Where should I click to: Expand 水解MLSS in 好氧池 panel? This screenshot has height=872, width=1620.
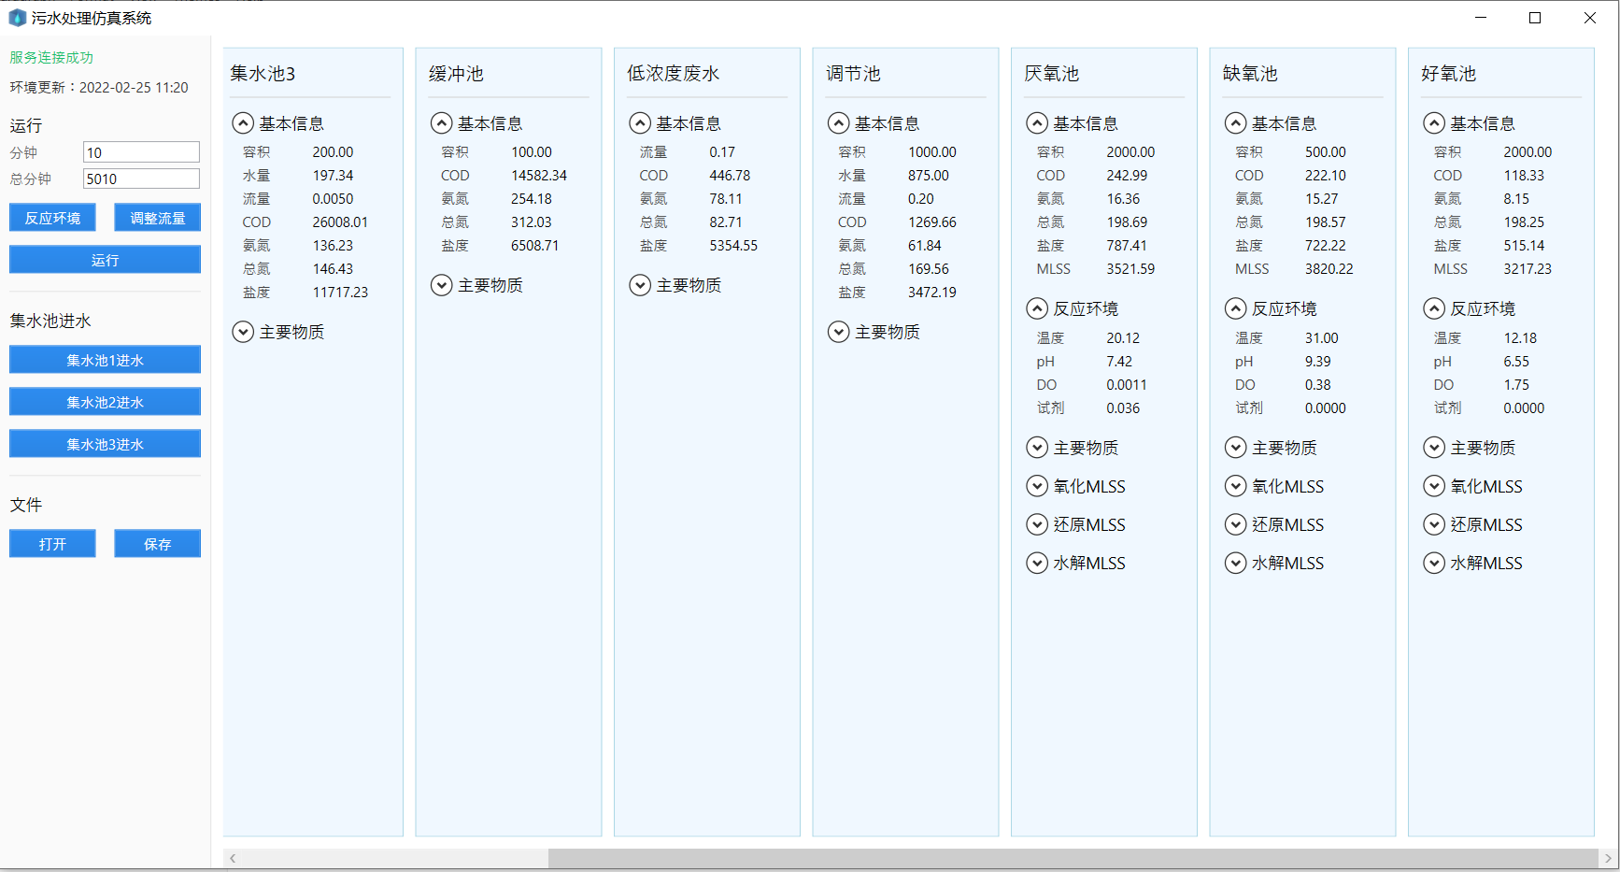(1434, 563)
